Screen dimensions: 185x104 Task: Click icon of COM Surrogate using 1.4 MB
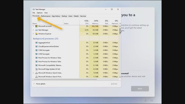coord(36,50)
